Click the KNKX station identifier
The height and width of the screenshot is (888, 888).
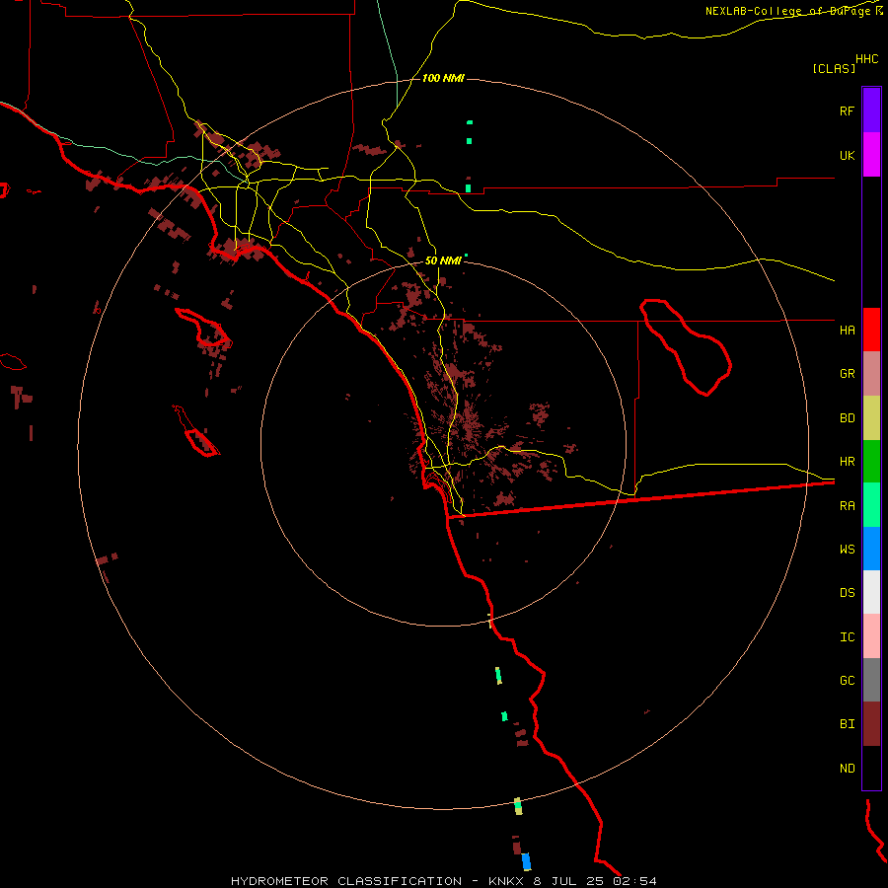point(506,881)
